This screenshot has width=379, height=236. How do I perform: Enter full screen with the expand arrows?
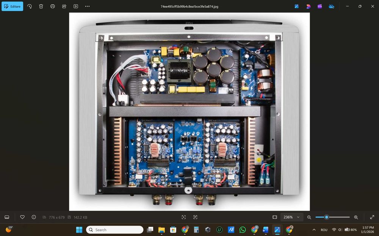click(x=372, y=217)
